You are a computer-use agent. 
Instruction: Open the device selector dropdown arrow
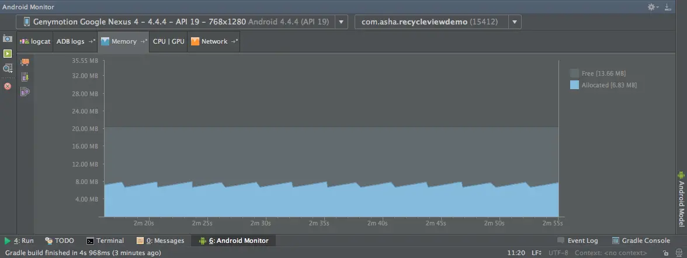[x=341, y=22]
